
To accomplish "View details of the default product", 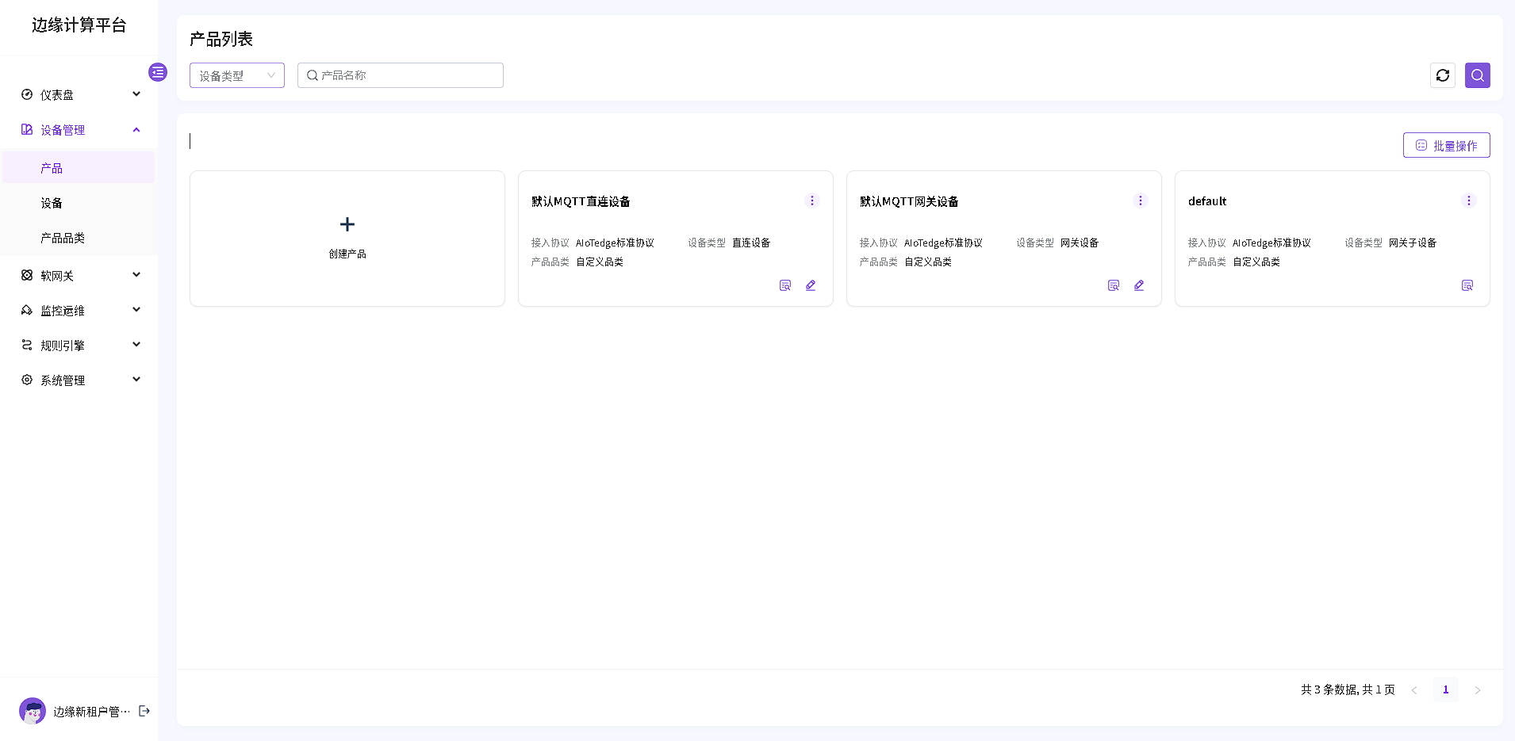I will click(1467, 285).
